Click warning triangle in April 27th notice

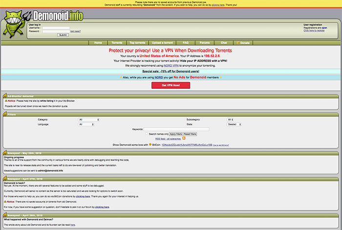5,202
